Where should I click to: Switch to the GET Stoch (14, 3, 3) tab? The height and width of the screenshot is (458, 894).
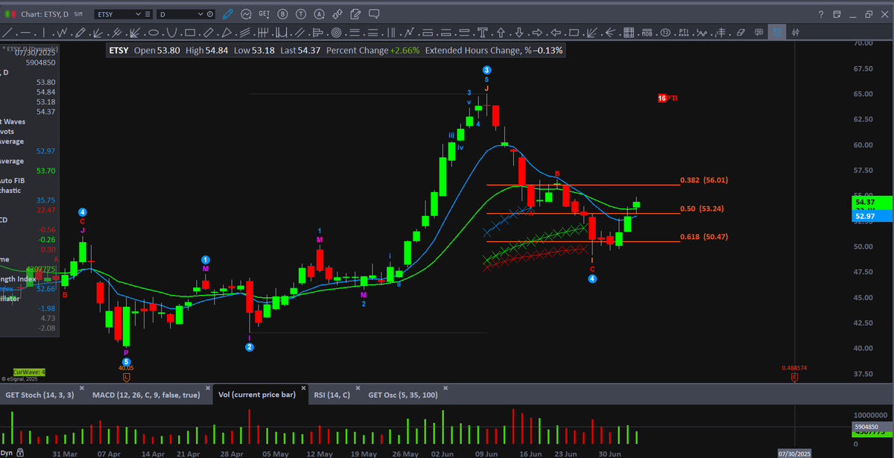pyautogui.click(x=39, y=395)
